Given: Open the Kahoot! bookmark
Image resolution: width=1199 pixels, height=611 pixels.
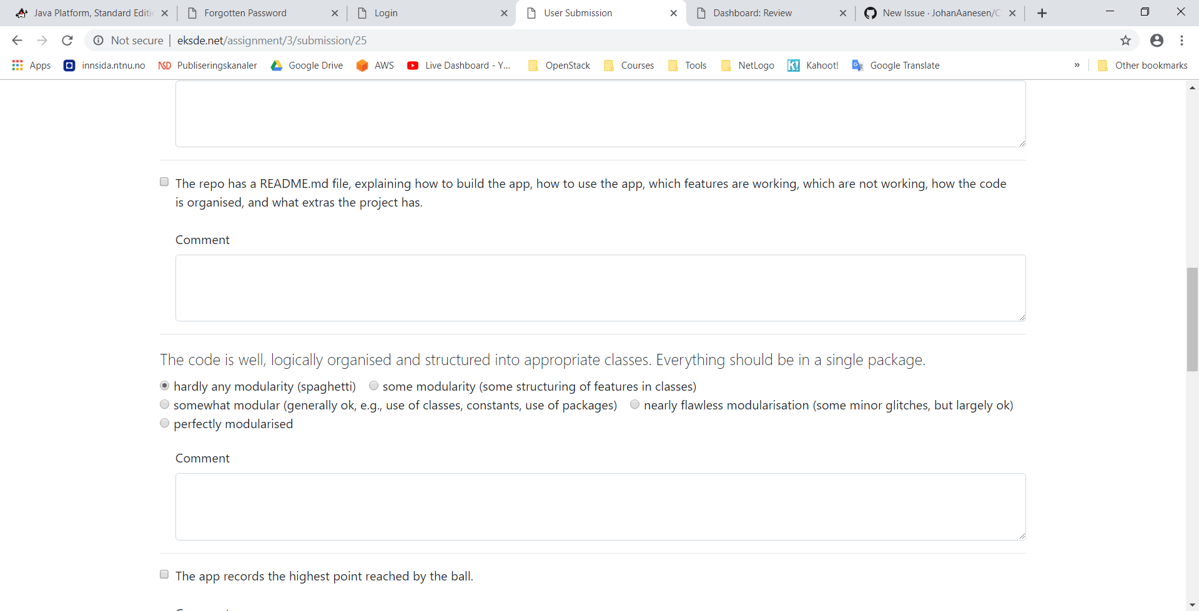Looking at the screenshot, I should click(x=813, y=66).
